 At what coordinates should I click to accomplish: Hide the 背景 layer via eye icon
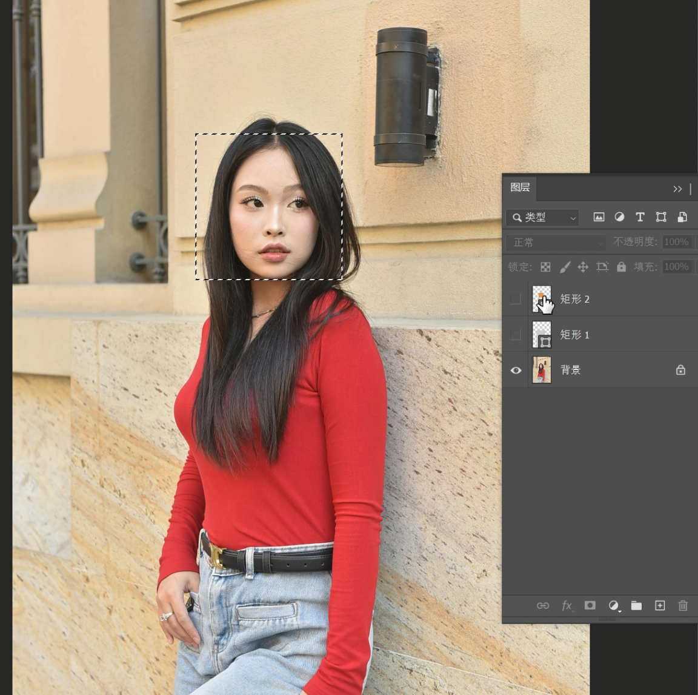point(516,370)
